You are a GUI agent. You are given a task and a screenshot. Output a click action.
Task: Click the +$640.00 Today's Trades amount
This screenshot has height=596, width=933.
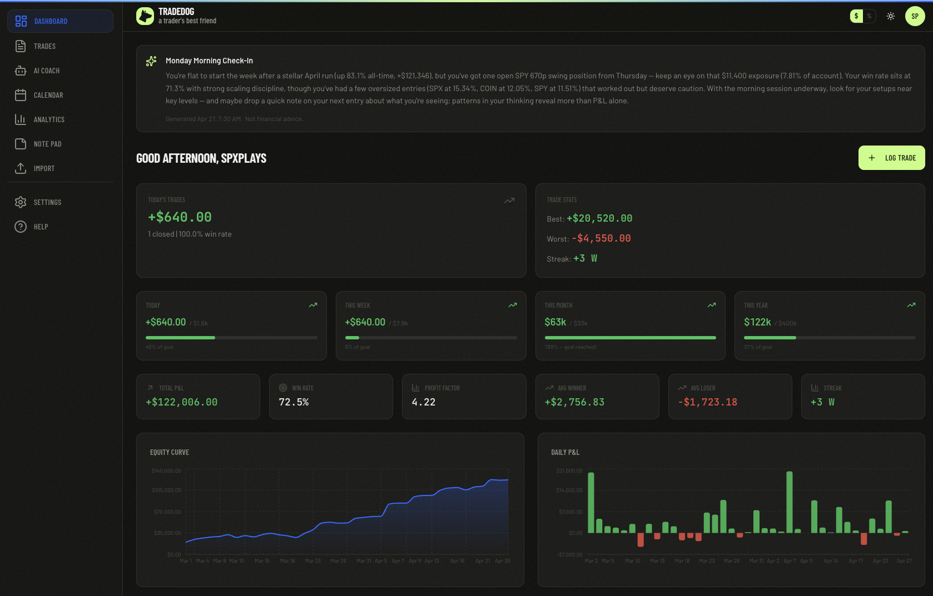pos(180,217)
